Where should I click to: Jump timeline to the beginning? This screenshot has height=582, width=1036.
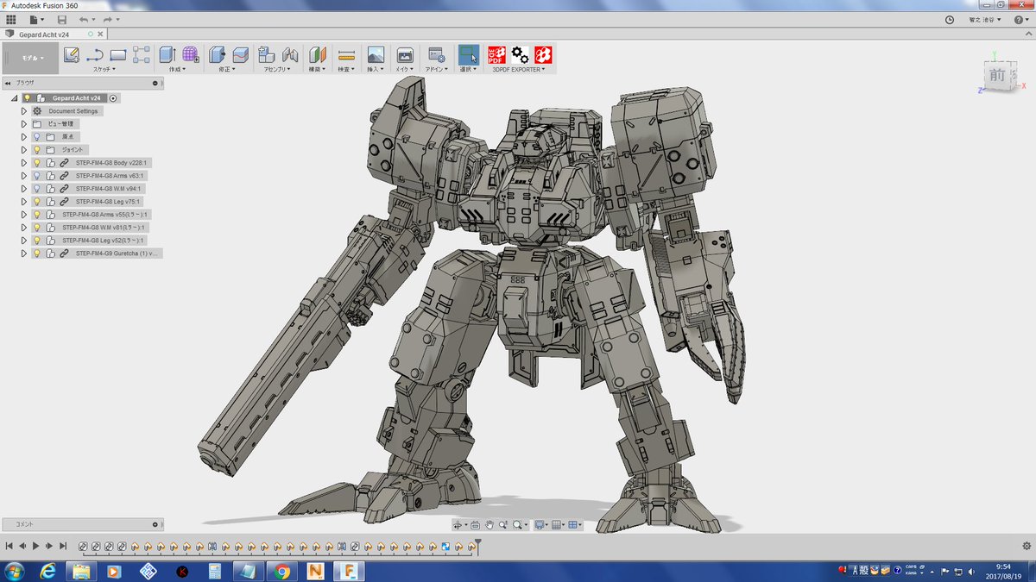[9, 546]
